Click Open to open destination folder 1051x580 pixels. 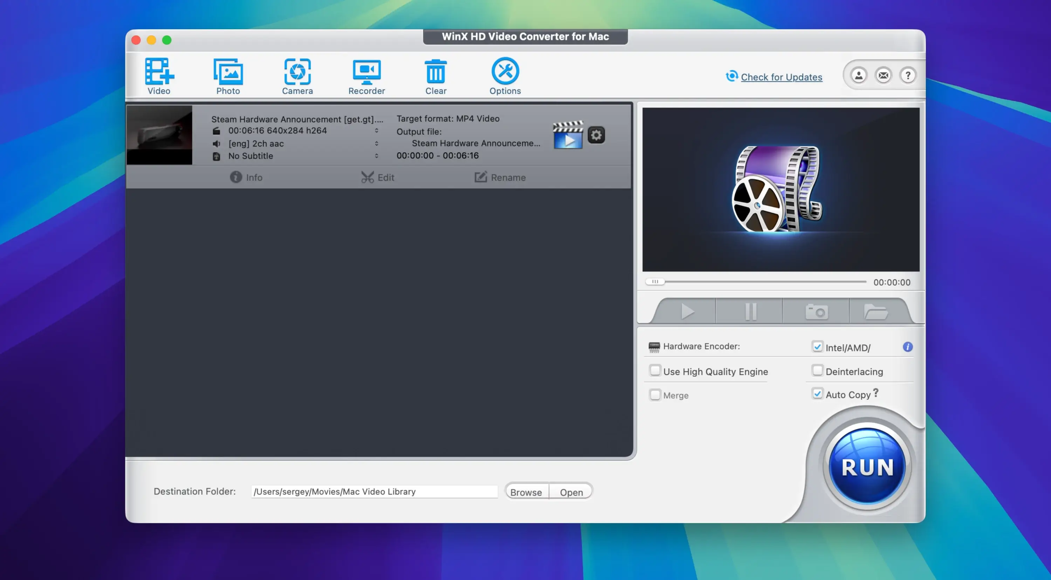point(571,492)
